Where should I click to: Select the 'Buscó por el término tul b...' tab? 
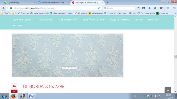pyautogui.click(x=87, y=3)
